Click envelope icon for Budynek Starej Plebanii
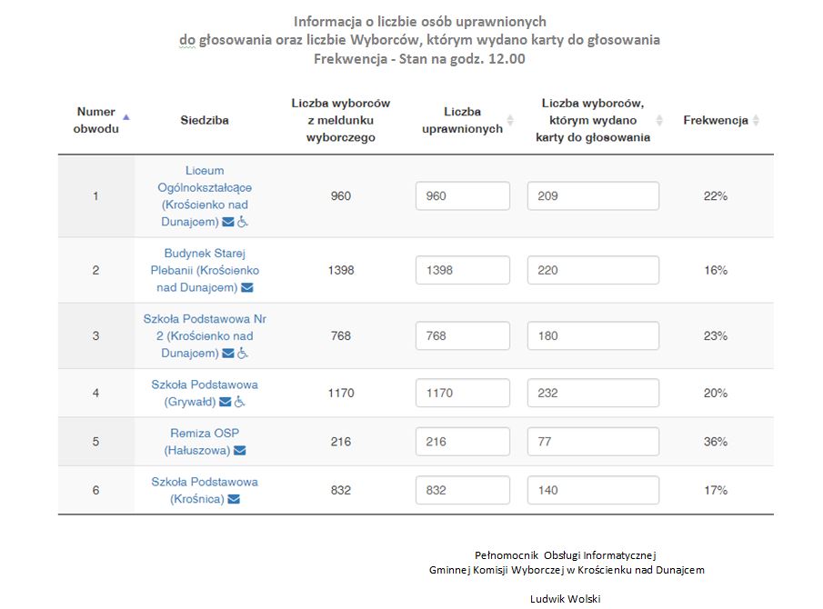The image size is (823, 609). (x=246, y=288)
